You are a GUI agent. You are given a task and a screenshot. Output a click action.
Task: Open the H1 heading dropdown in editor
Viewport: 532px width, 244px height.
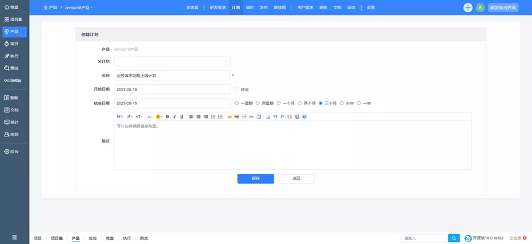click(x=120, y=117)
